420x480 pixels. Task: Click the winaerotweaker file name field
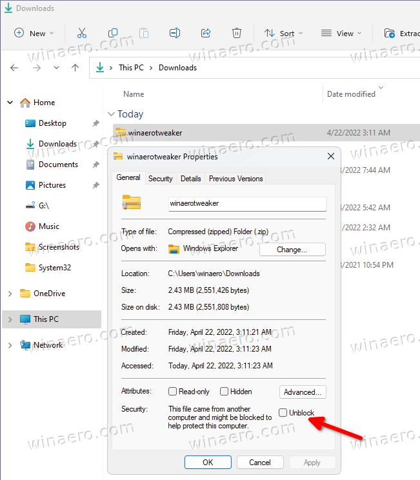point(247,204)
